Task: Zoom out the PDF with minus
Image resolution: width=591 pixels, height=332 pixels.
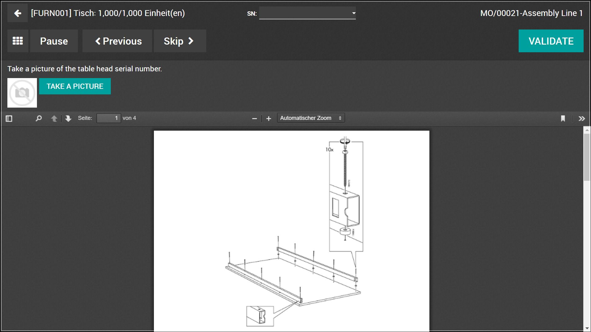Action: (254, 118)
